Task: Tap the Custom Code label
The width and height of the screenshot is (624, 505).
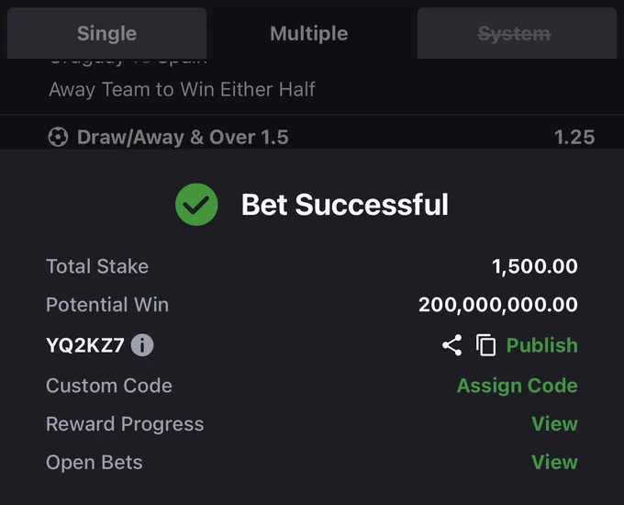Action: pyautogui.click(x=109, y=386)
